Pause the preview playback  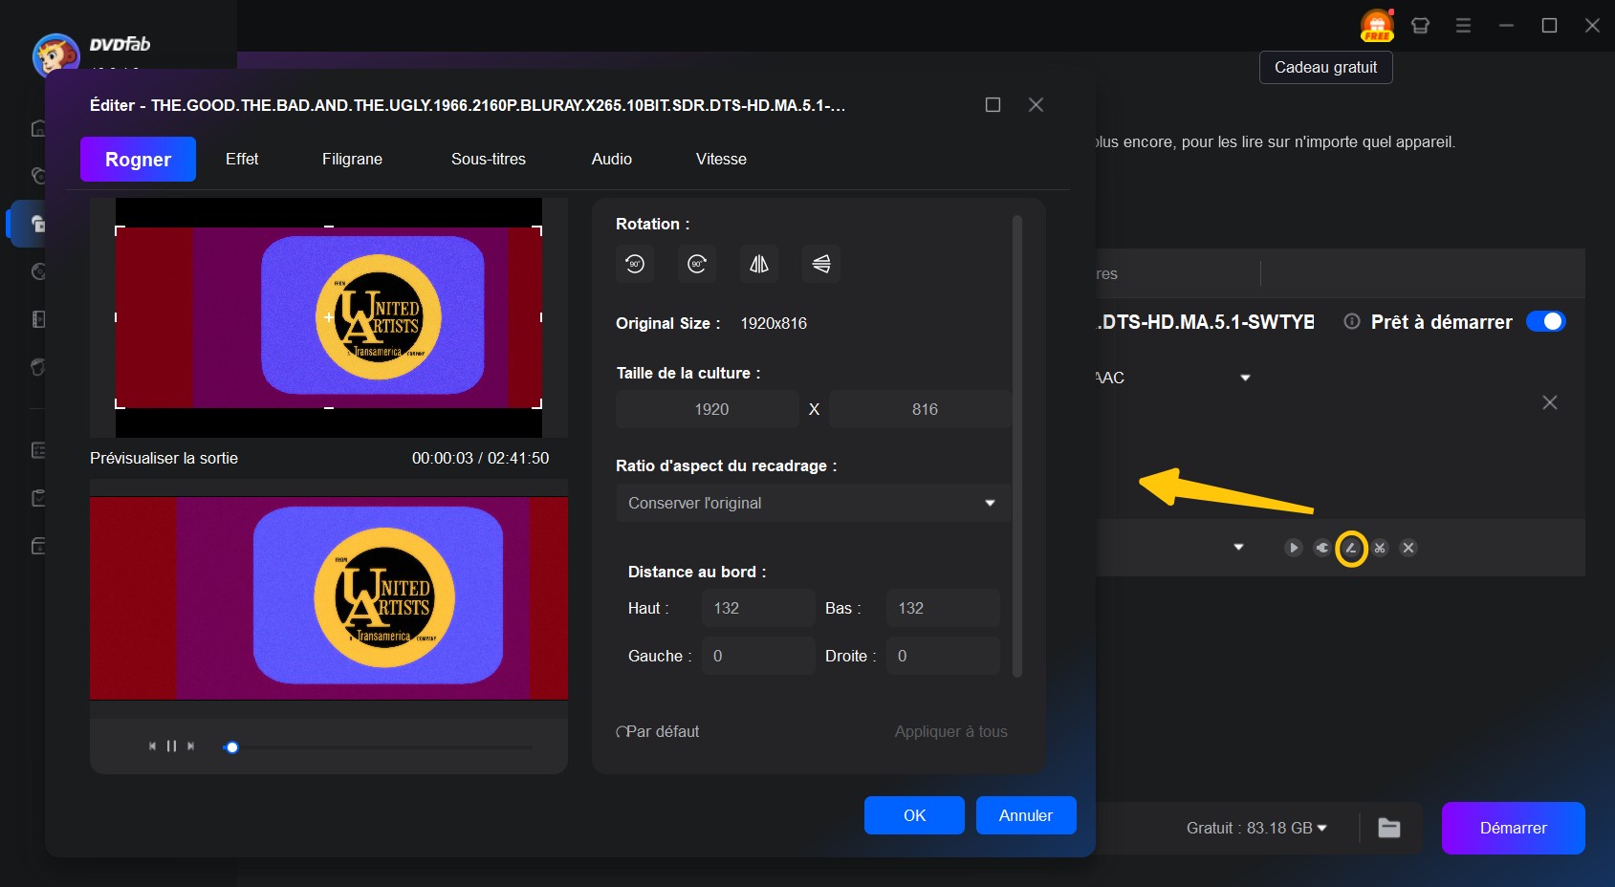pyautogui.click(x=172, y=746)
